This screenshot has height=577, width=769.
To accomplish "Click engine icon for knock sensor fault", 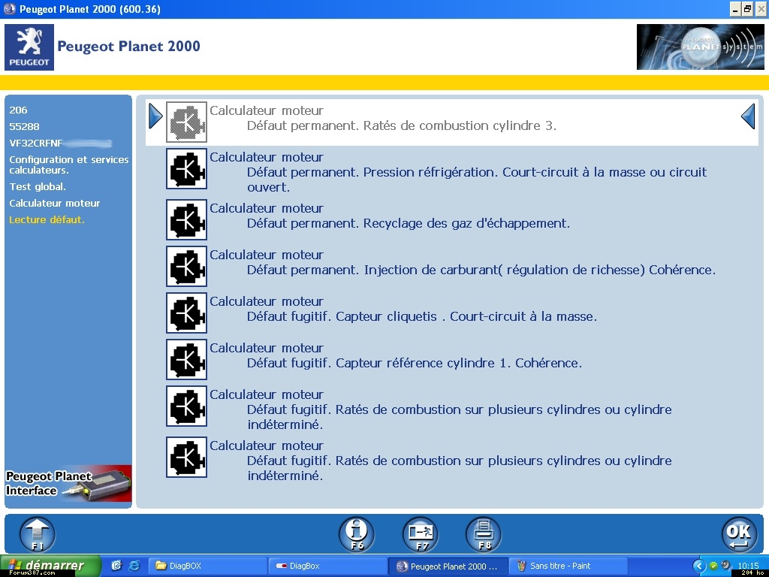I will point(186,313).
